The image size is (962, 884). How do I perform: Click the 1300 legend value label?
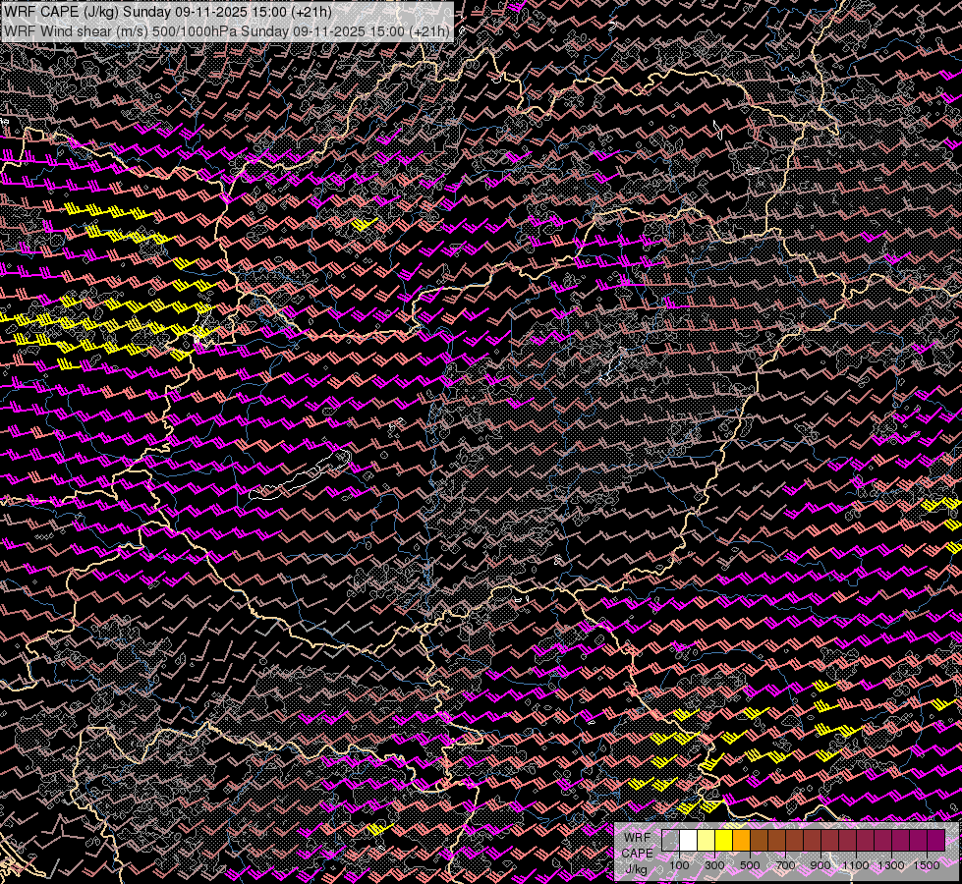pos(891,865)
